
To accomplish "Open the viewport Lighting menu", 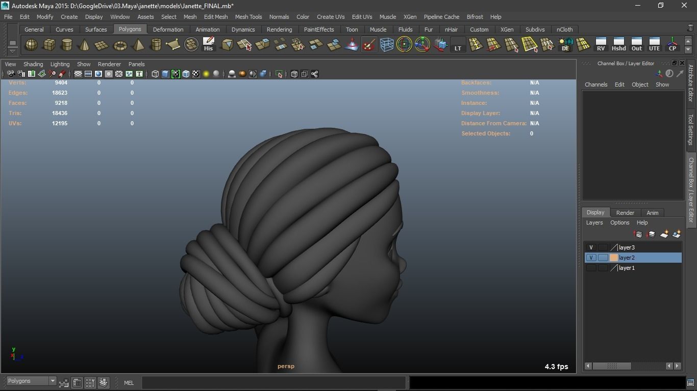I will click(x=60, y=64).
